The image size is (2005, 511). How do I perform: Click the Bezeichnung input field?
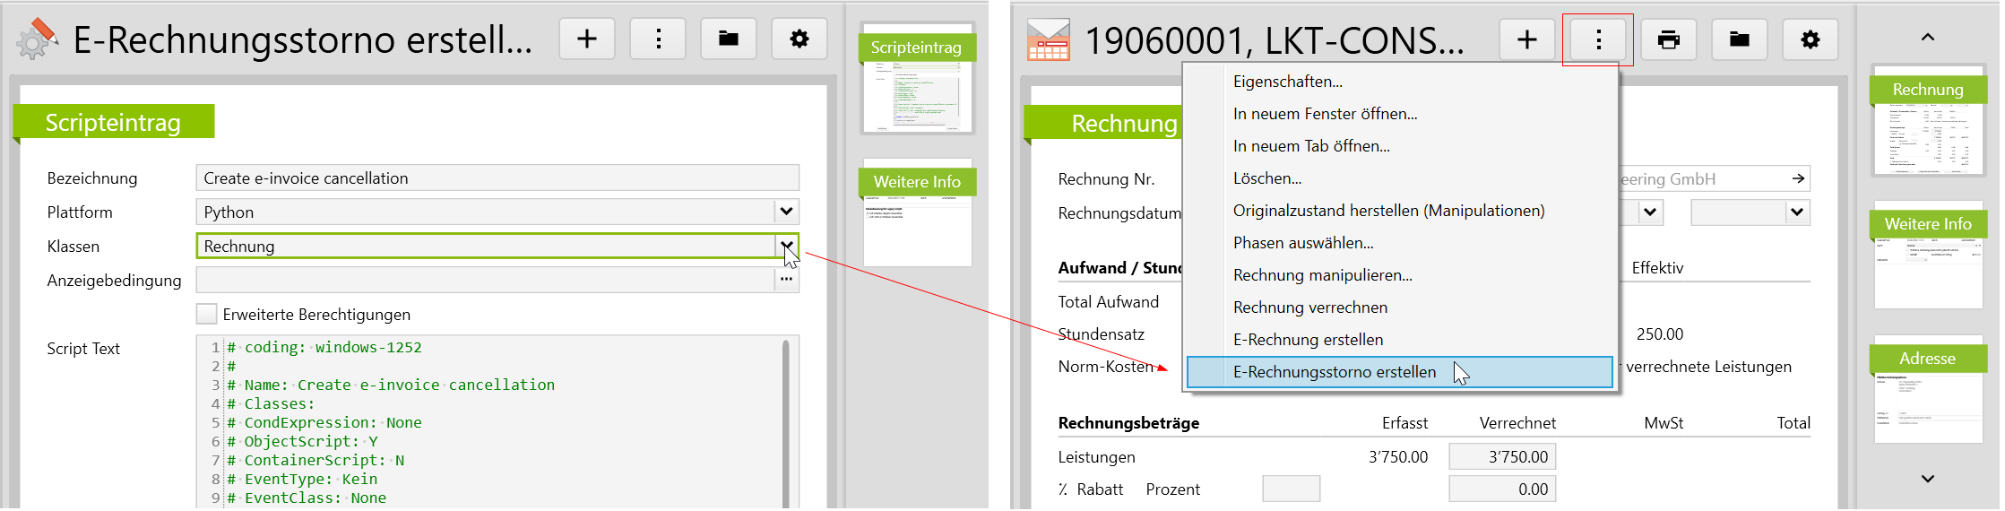497,178
